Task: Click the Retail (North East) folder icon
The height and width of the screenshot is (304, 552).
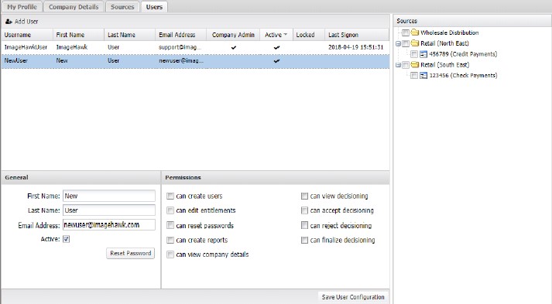Action: tap(415, 43)
